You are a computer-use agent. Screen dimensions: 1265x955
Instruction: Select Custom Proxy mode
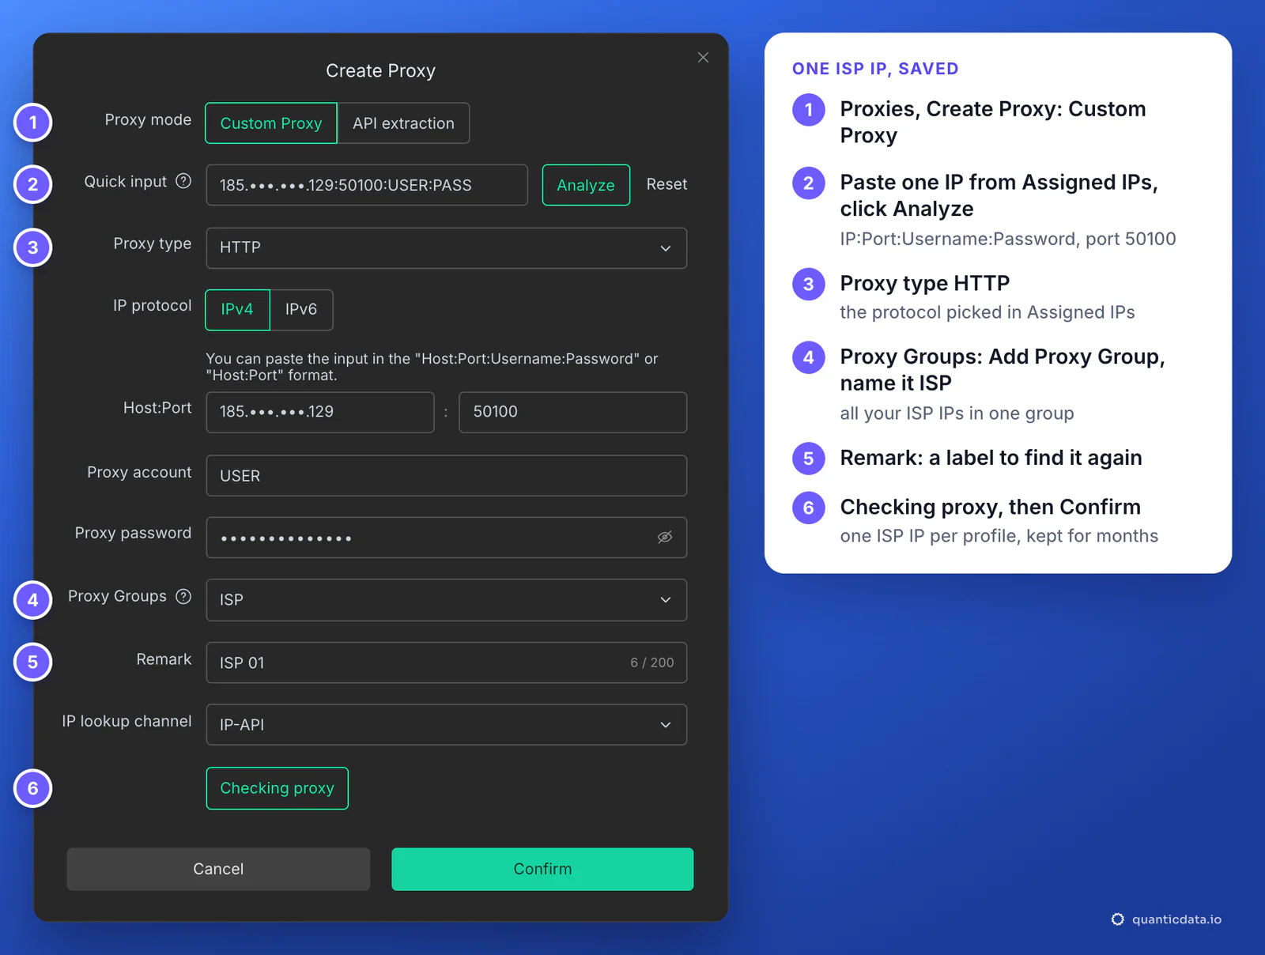coord(271,123)
